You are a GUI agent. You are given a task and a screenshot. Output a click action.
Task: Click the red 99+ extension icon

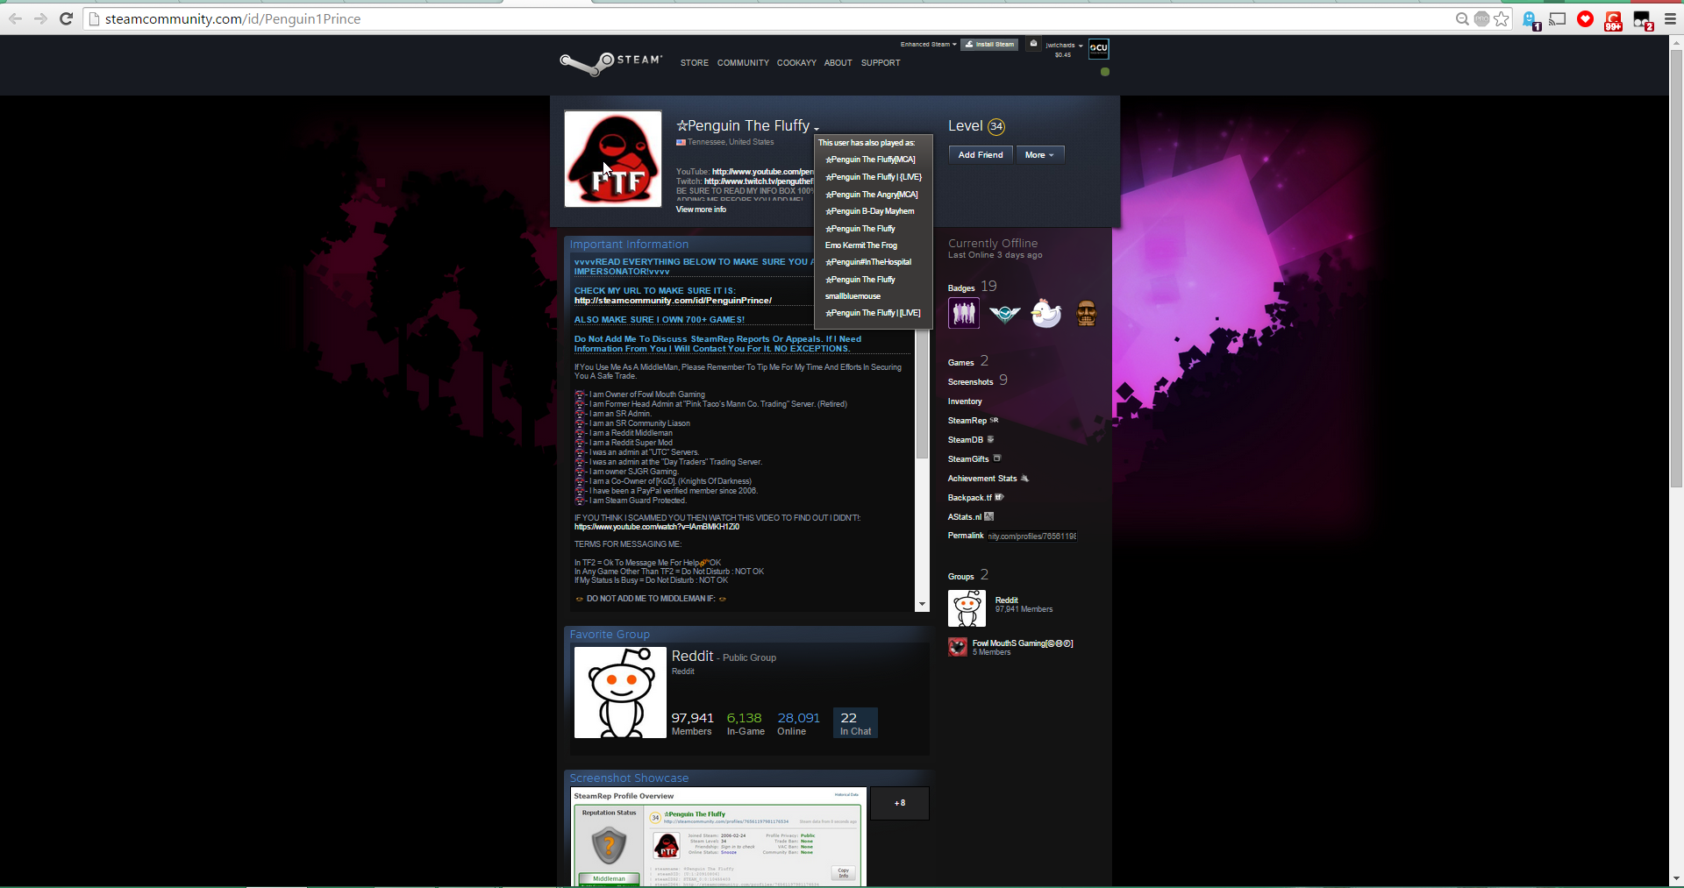click(1613, 20)
